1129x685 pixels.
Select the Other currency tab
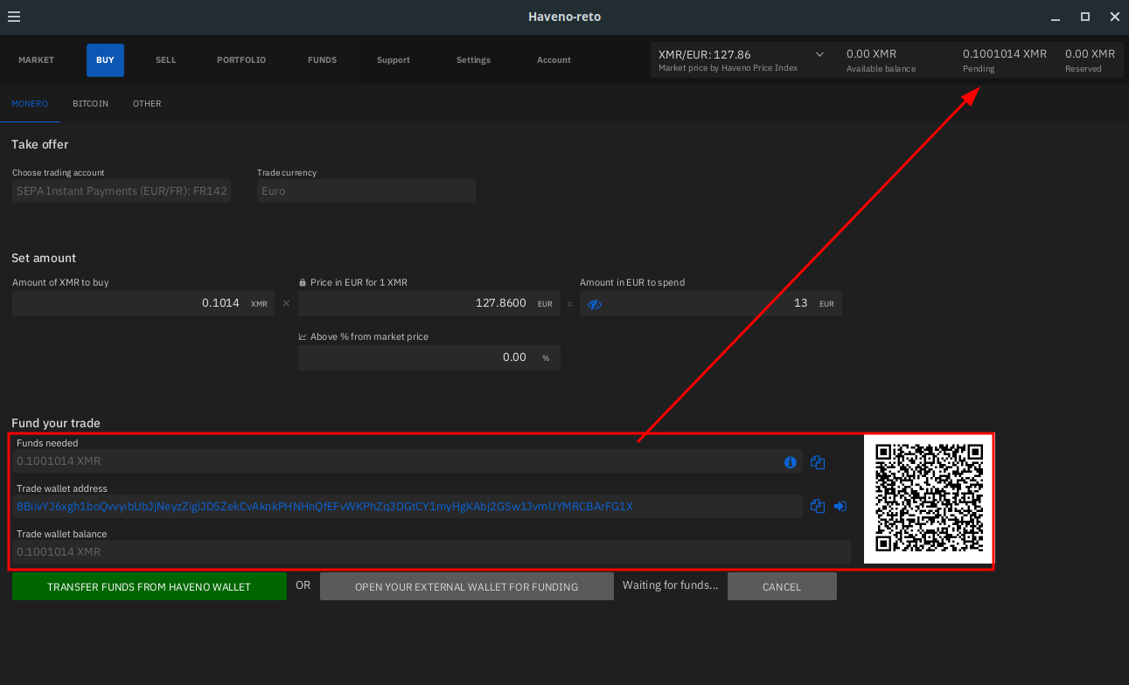pos(147,104)
